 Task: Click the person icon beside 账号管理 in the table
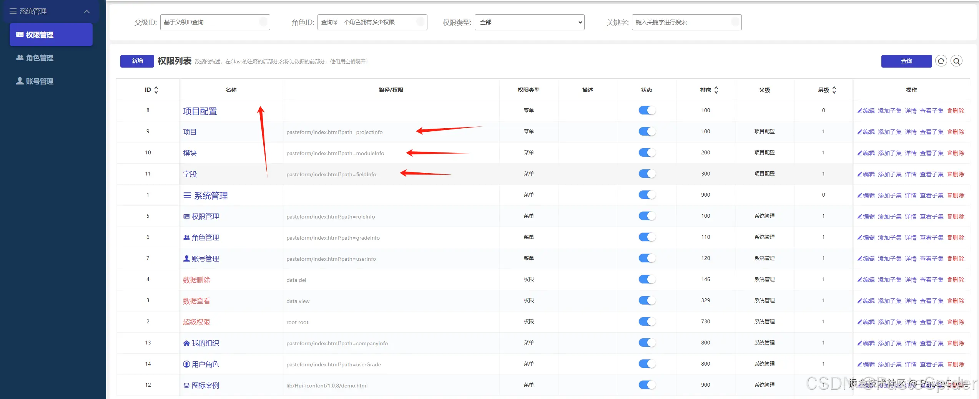coord(186,258)
